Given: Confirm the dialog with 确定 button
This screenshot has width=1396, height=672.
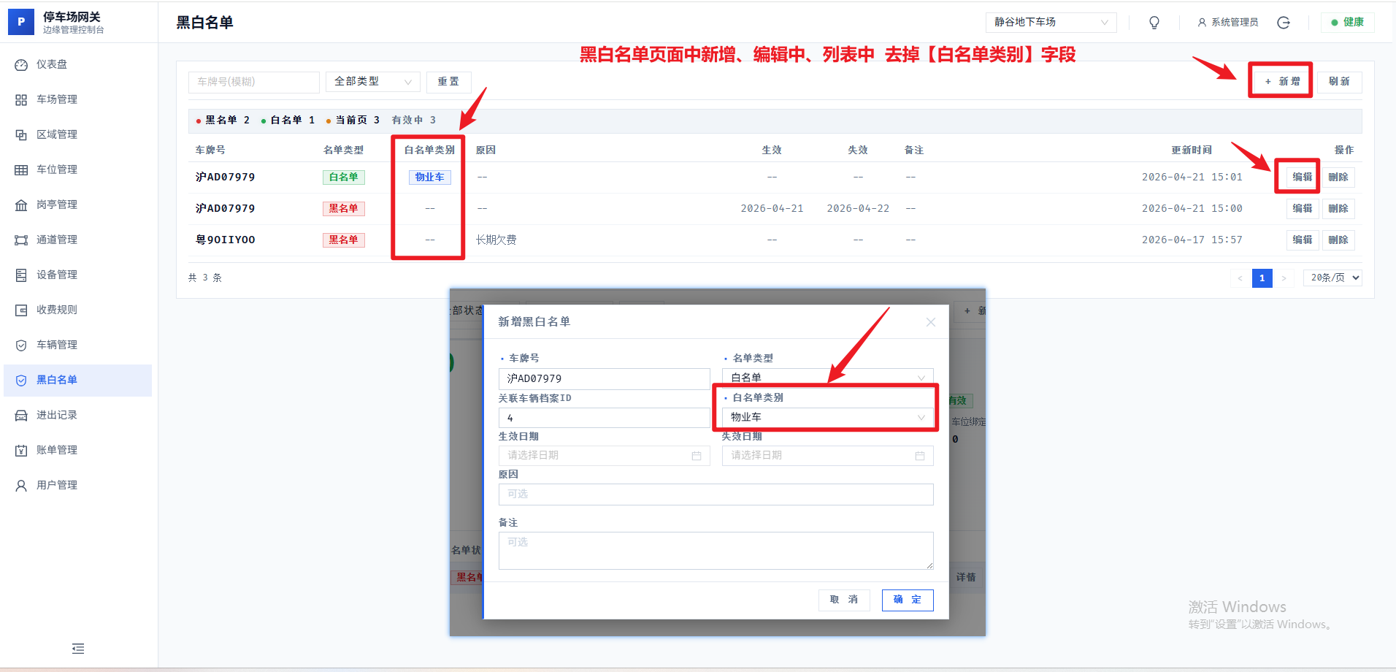Looking at the screenshot, I should pos(907,600).
